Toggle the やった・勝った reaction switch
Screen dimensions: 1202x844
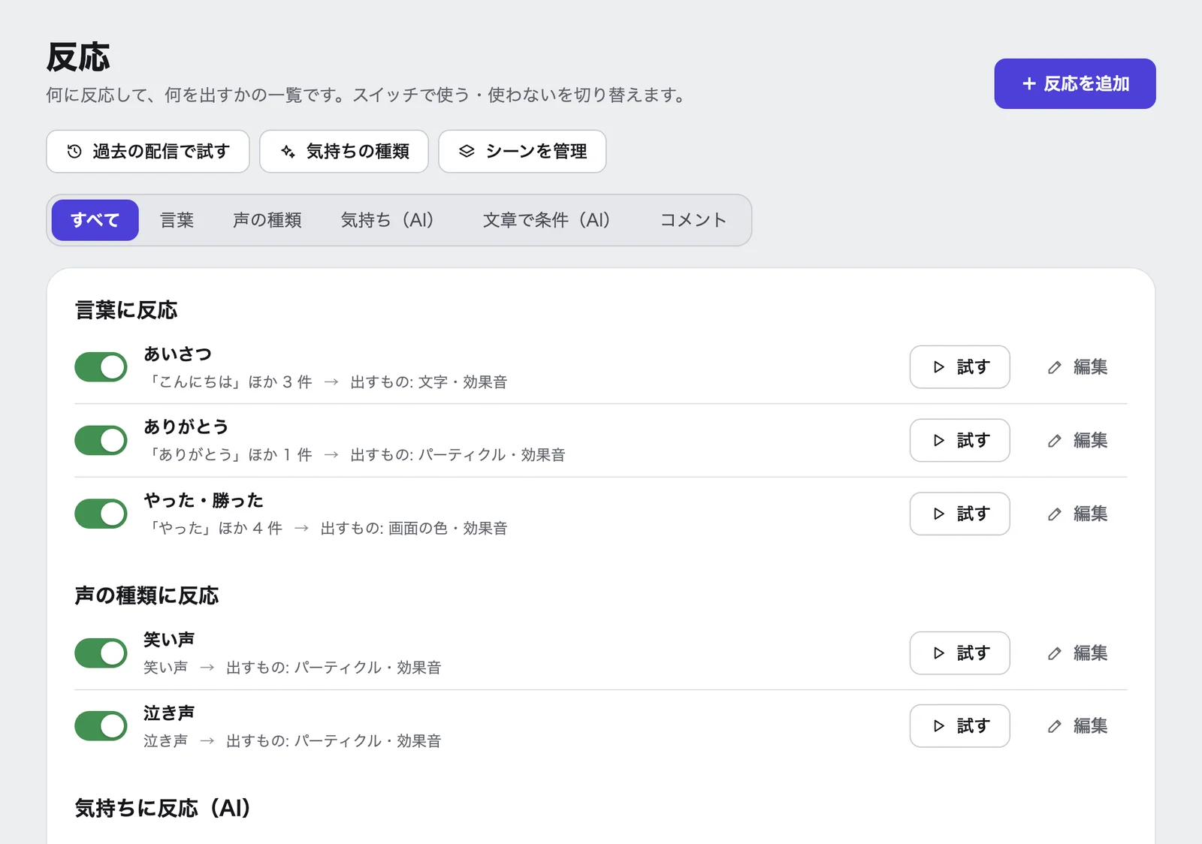tap(101, 514)
